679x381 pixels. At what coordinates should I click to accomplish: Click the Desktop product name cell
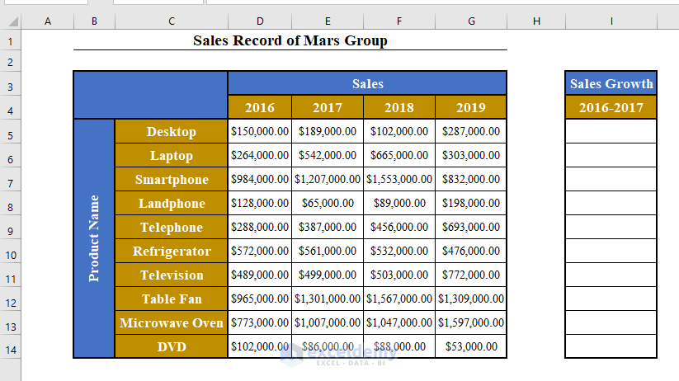click(x=171, y=131)
